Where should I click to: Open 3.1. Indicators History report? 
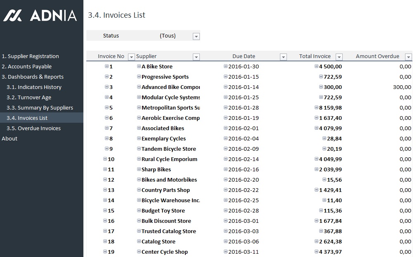[x=34, y=87]
